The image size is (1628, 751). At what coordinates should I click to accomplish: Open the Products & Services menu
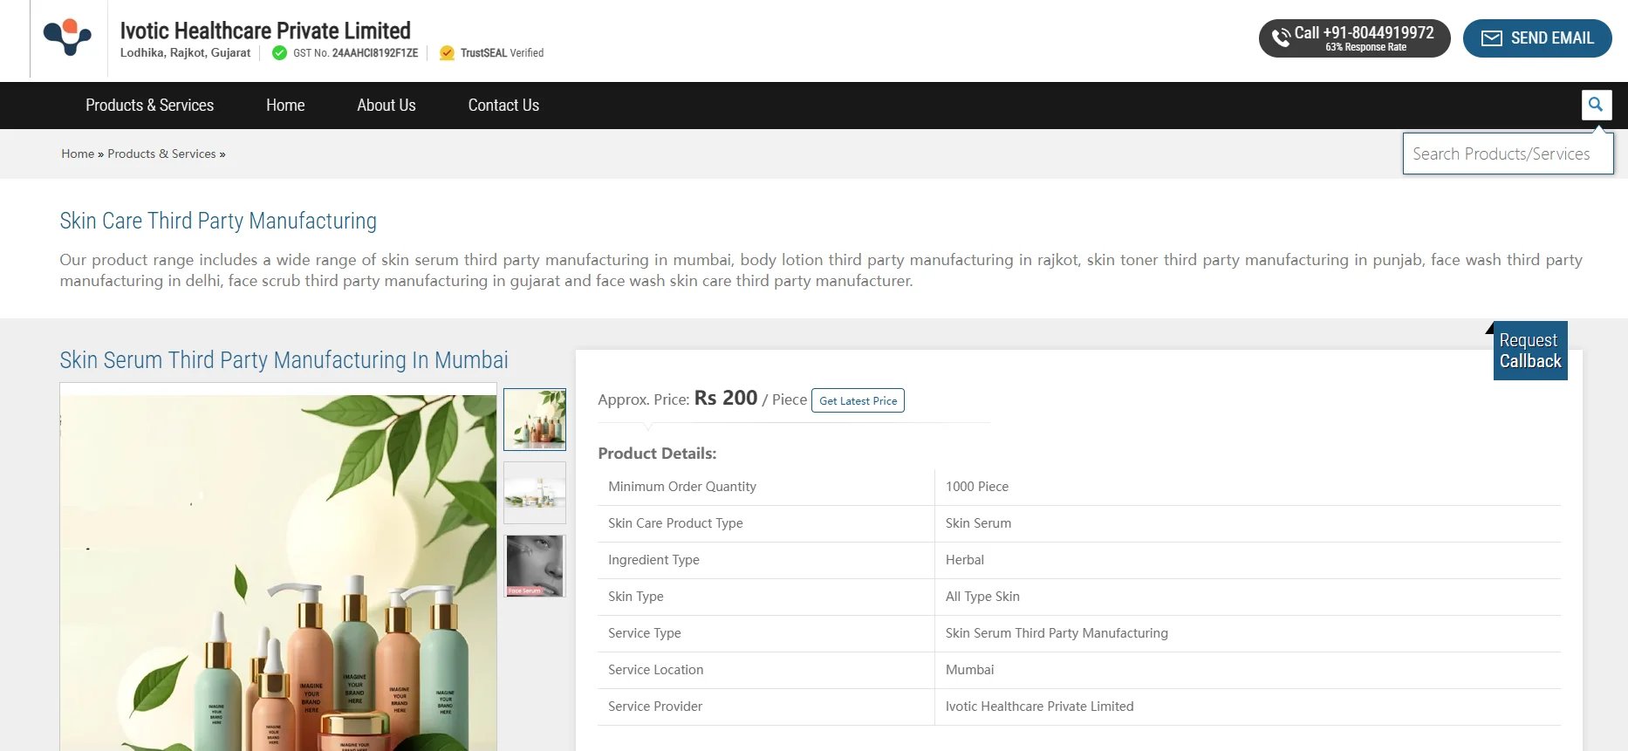click(149, 106)
